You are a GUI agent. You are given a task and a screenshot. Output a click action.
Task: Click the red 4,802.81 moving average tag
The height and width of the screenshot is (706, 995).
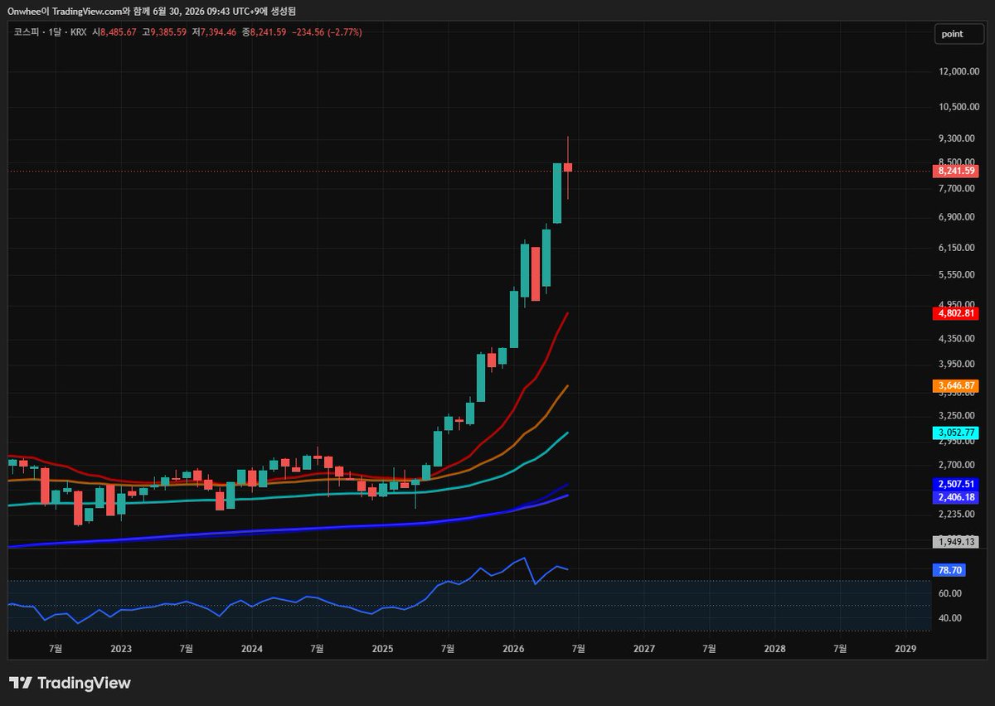click(x=956, y=313)
